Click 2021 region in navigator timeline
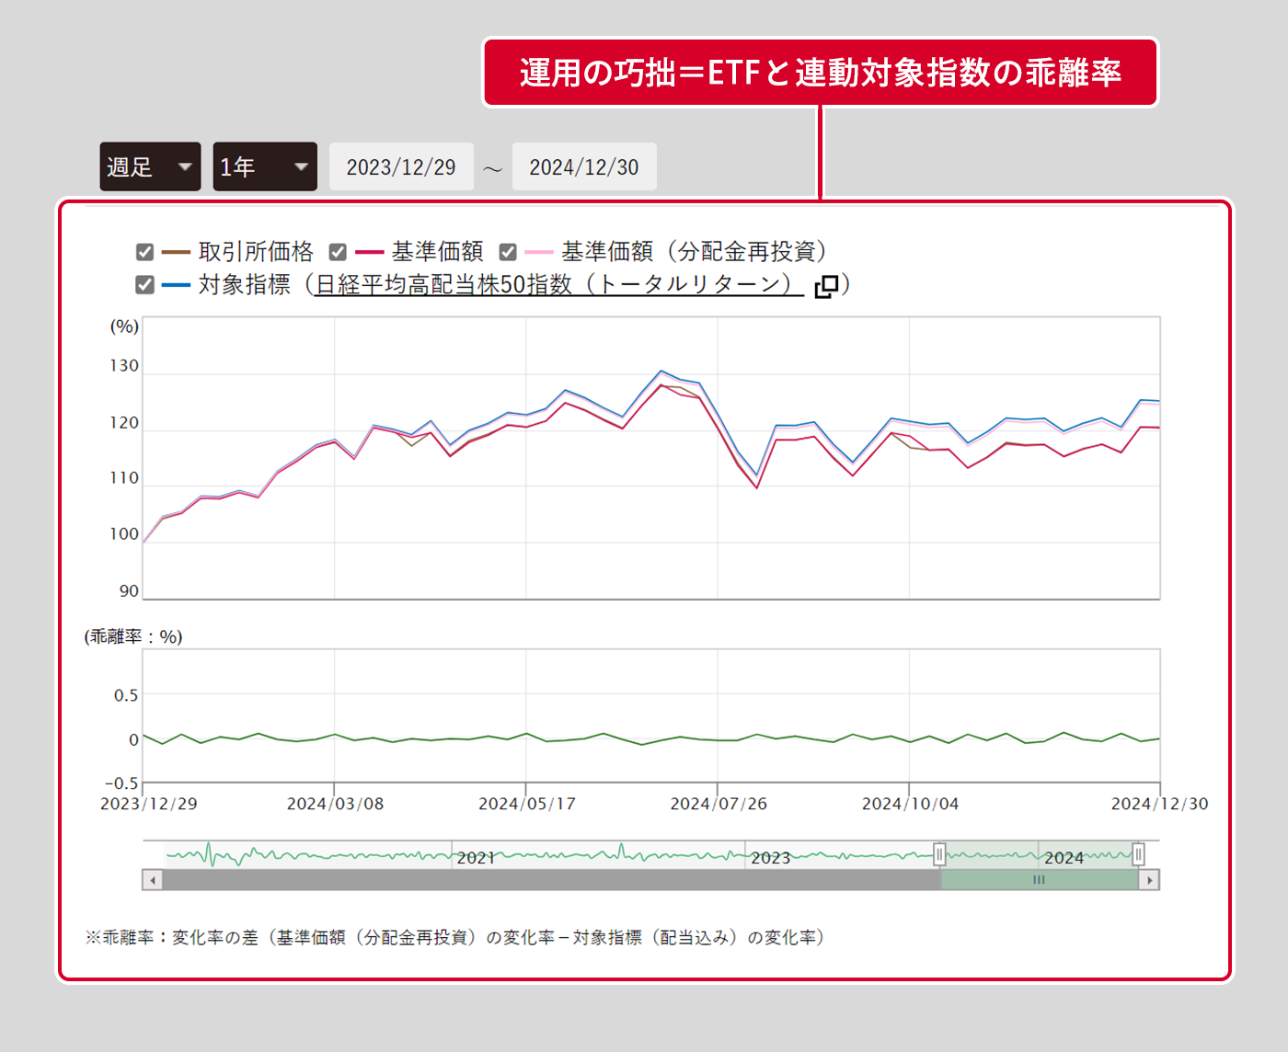Viewport: 1288px width, 1052px height. pos(476,856)
